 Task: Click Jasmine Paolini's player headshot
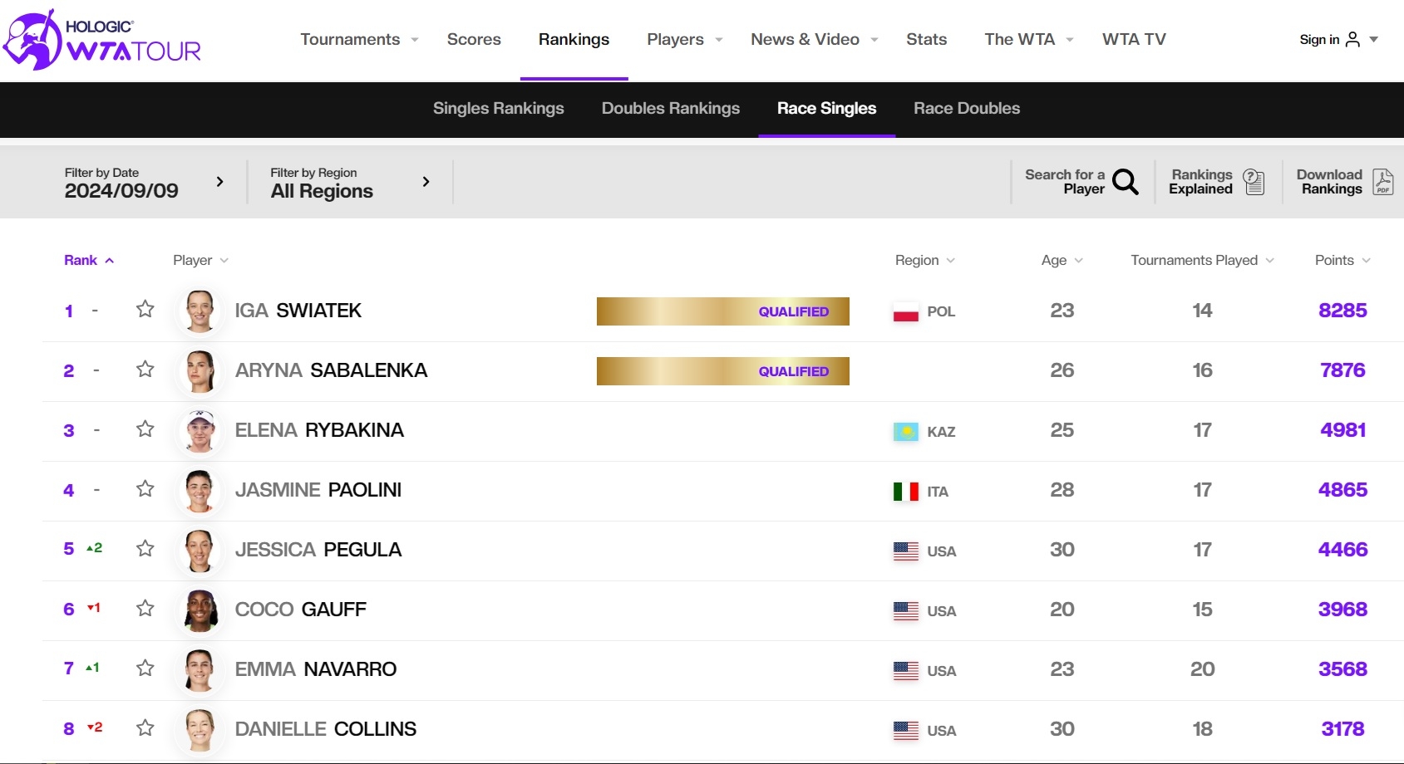click(200, 490)
